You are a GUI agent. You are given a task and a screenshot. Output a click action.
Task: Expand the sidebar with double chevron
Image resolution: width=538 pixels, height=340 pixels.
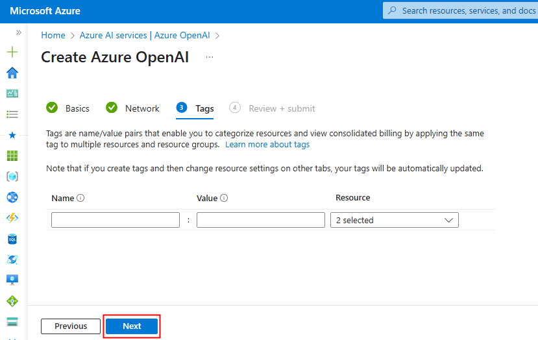pyautogui.click(x=19, y=32)
